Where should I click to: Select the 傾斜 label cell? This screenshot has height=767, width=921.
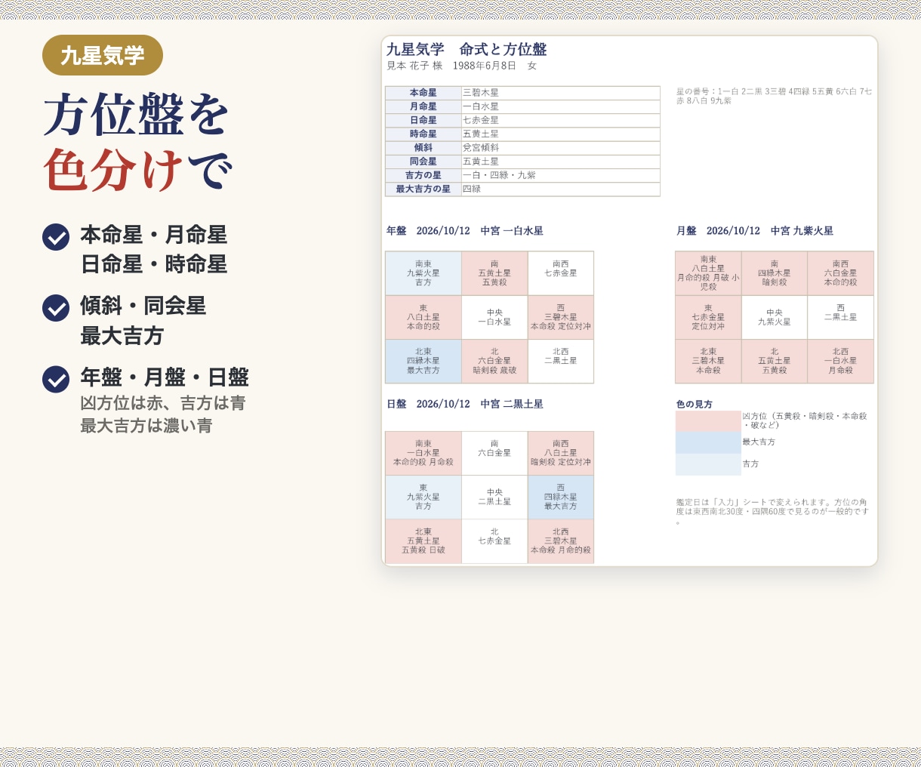[424, 148]
